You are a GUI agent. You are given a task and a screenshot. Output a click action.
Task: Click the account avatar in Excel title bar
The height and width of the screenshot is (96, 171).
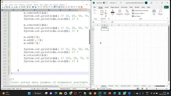146,3
